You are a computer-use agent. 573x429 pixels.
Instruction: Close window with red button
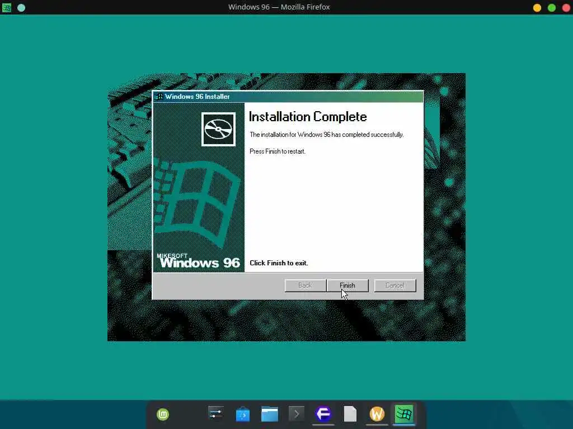(566, 8)
